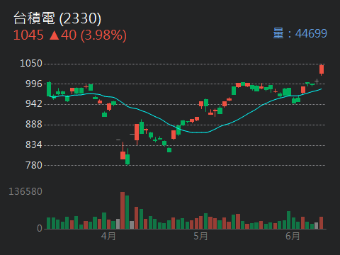Click the 5月 label on time axis
Screen dimensions: 340x255
click(200, 236)
